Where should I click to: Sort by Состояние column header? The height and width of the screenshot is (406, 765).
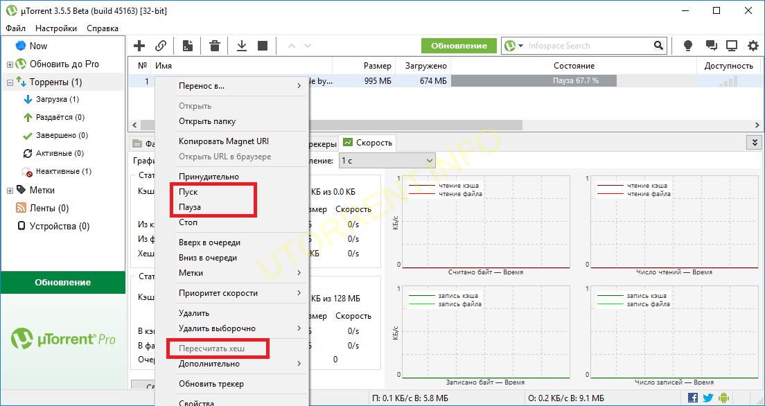574,66
